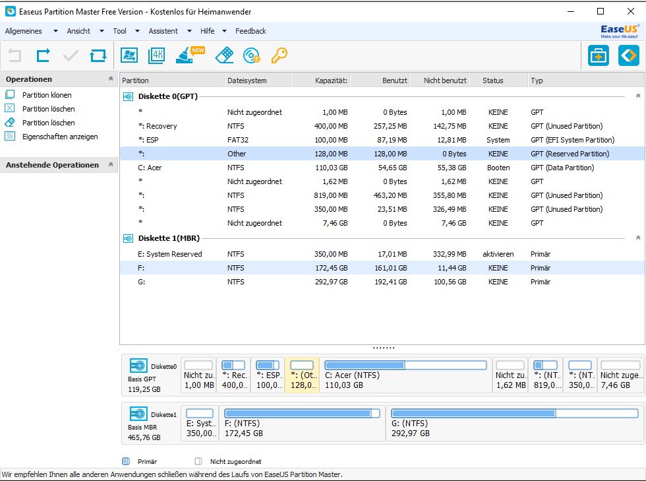Select Diskette0 Basis GPT in the disk map
This screenshot has height=481, width=646.
pos(151,375)
